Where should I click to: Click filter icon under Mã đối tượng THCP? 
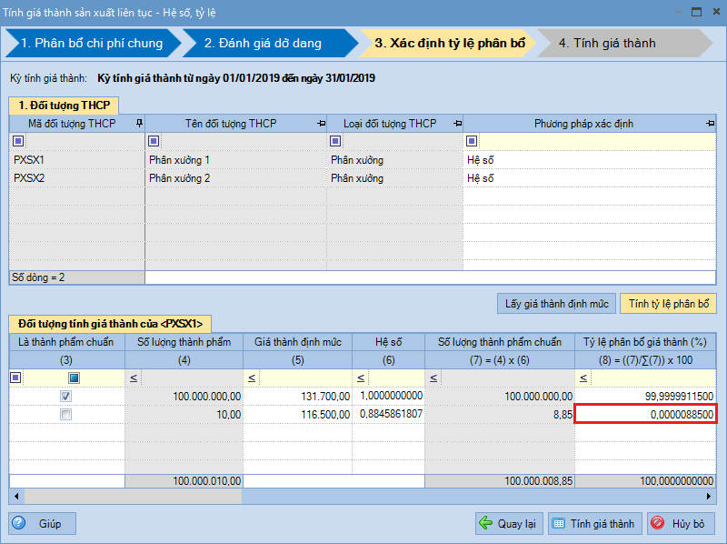pyautogui.click(x=17, y=141)
